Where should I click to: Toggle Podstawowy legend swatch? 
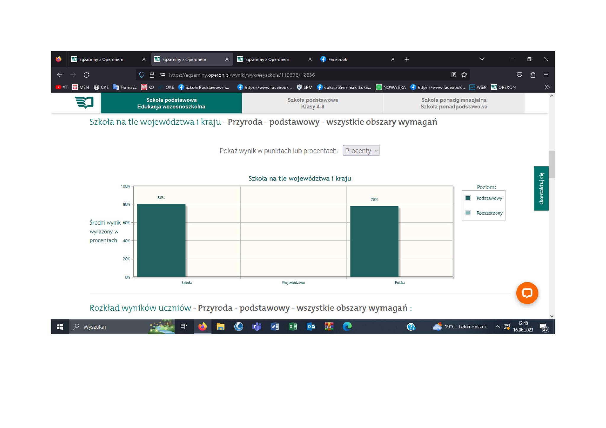pos(468,198)
